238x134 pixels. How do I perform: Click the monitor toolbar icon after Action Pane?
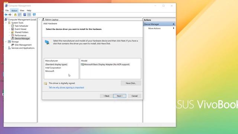click(x=34, y=15)
